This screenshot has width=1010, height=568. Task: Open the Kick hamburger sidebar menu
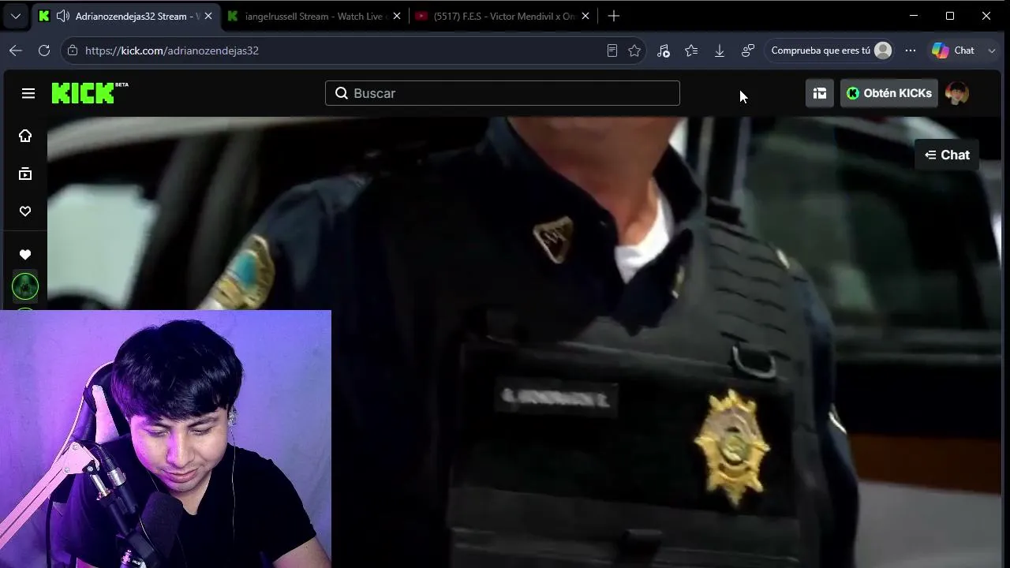(x=28, y=93)
